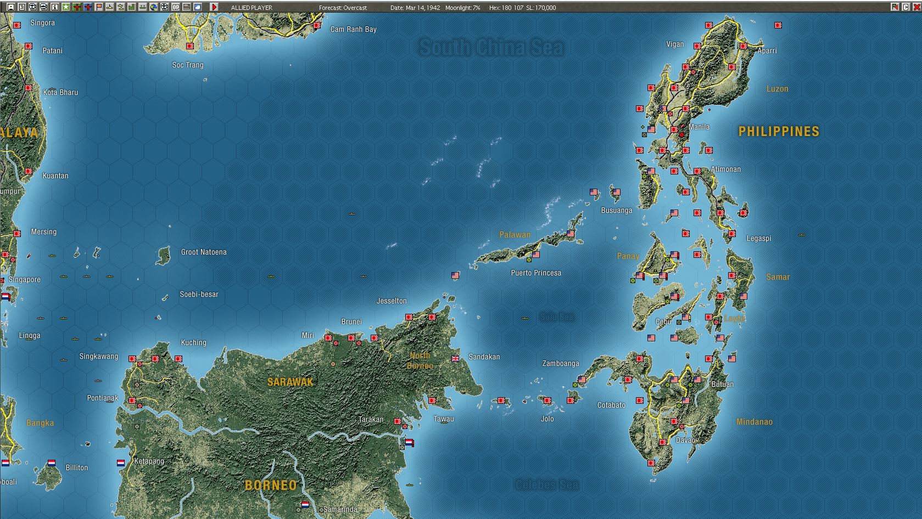
Task: Select the US flag base at Puerto Princesa
Action: coord(536,255)
